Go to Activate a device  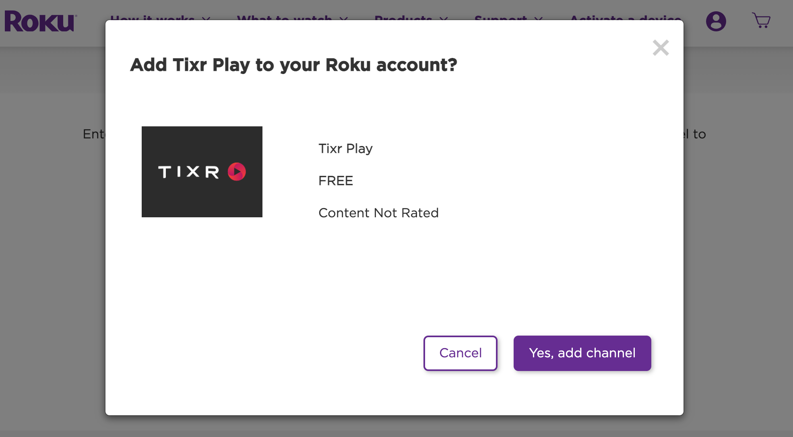pos(626,17)
